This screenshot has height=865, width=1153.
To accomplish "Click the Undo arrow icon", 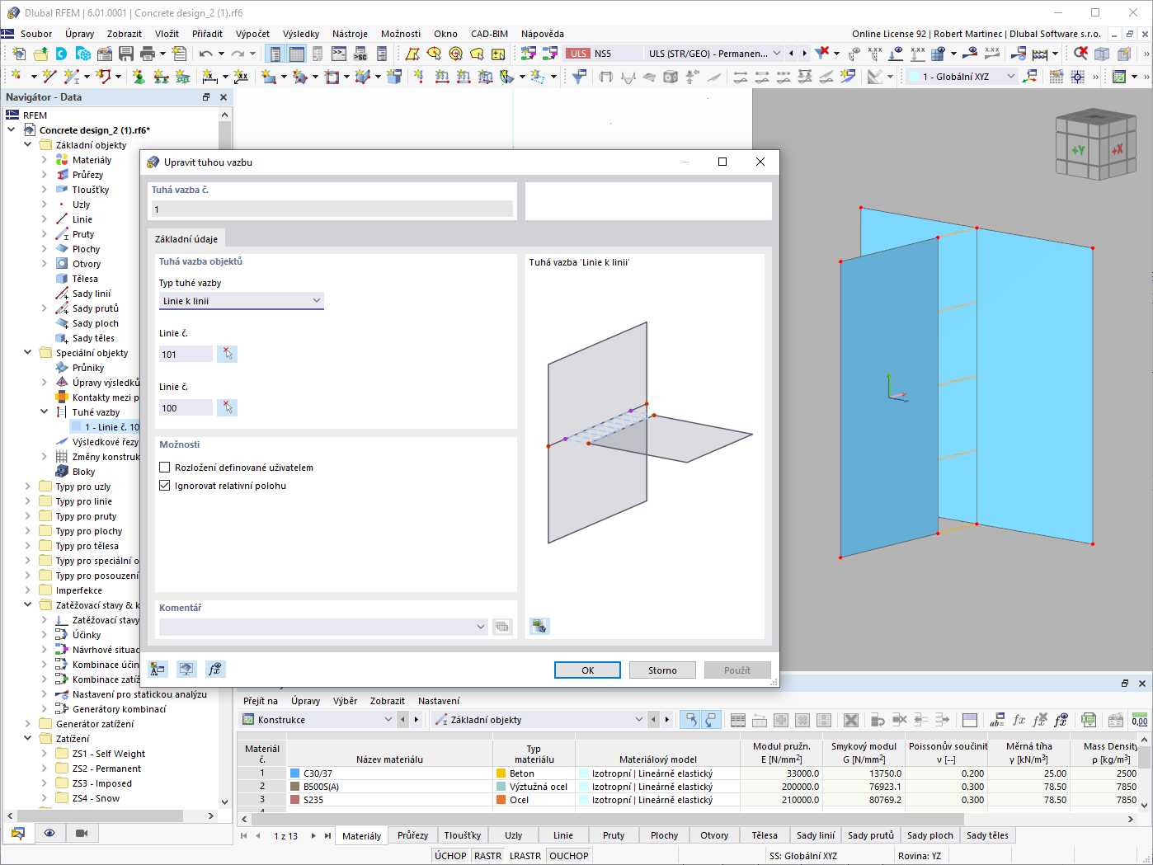I will pos(206,54).
